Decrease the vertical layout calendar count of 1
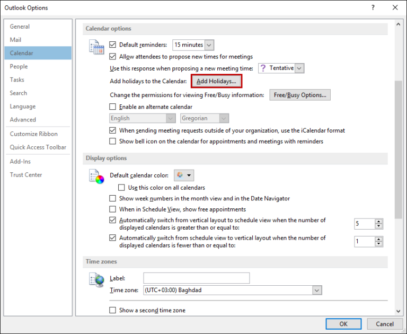 379,244
